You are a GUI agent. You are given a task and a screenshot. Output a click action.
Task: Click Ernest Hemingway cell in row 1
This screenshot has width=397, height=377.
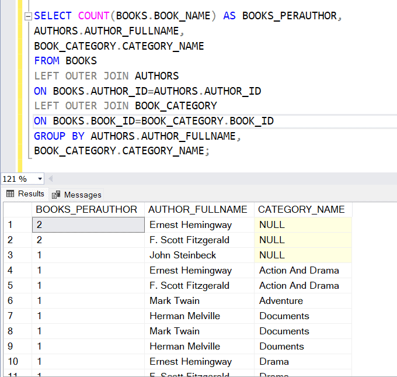199,224
